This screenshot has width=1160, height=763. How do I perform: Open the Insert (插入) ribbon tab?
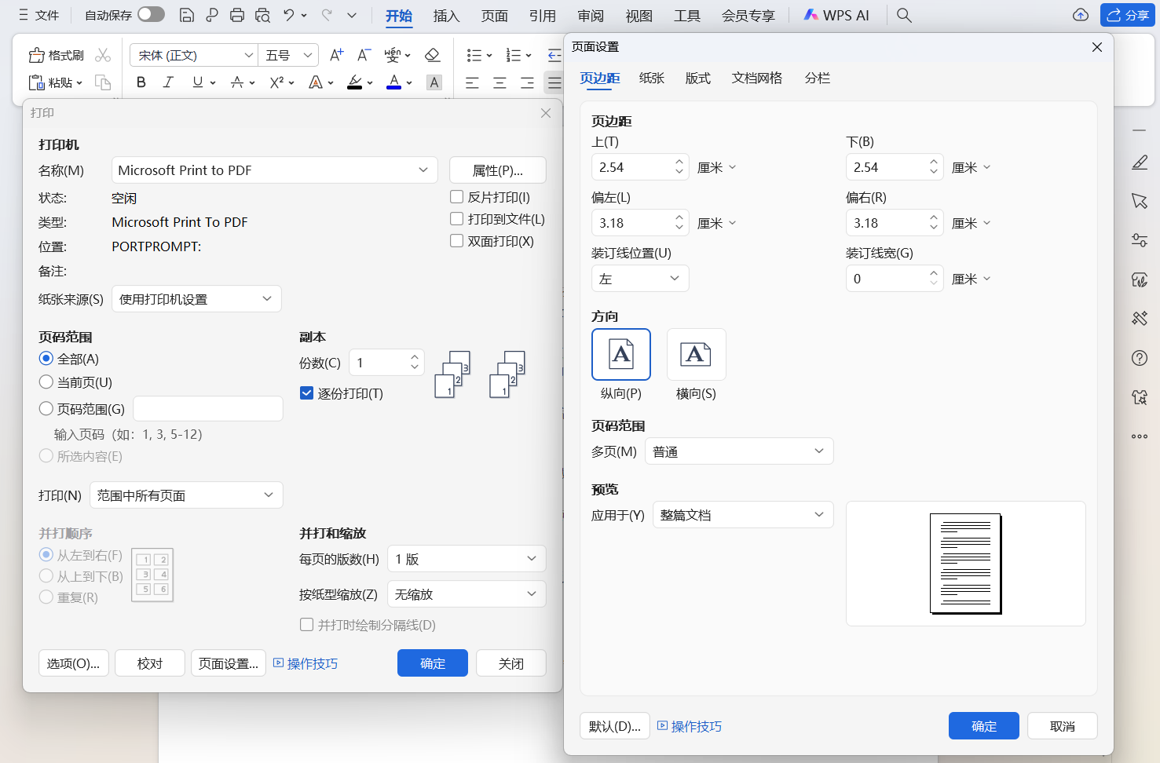[446, 16]
